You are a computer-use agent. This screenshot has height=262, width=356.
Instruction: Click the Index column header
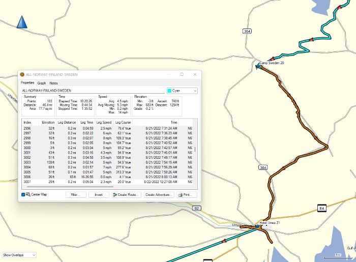point(31,123)
